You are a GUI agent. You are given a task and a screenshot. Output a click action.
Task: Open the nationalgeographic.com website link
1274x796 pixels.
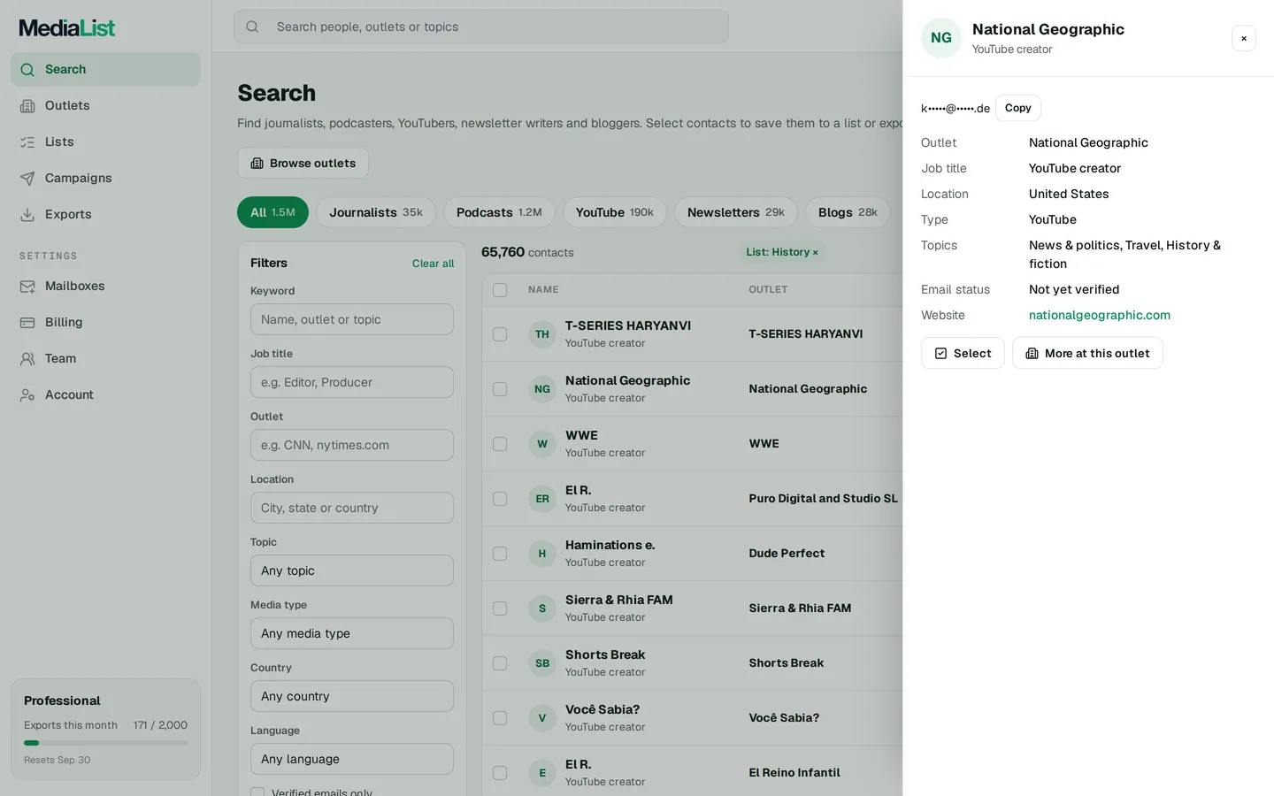click(x=1100, y=315)
